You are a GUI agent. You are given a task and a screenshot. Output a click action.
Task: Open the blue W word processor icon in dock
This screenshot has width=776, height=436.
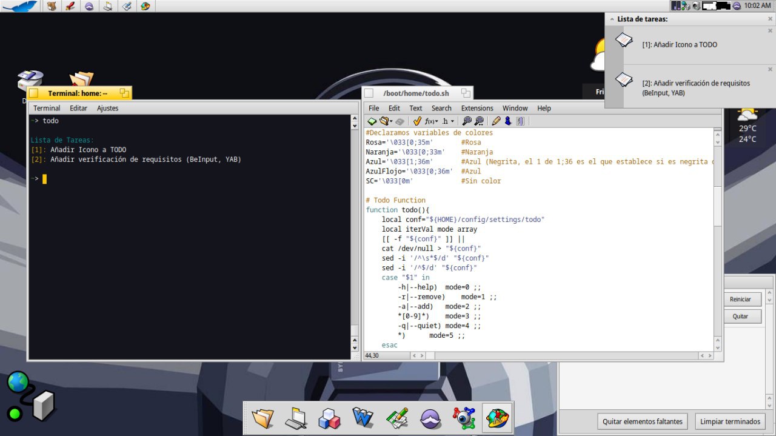point(363,418)
